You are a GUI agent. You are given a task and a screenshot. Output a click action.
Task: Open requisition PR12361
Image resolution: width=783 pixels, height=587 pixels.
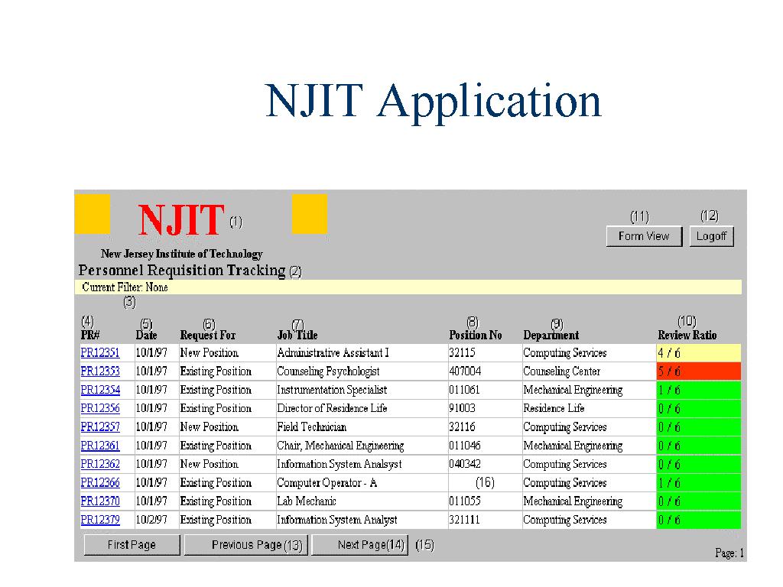[100, 446]
